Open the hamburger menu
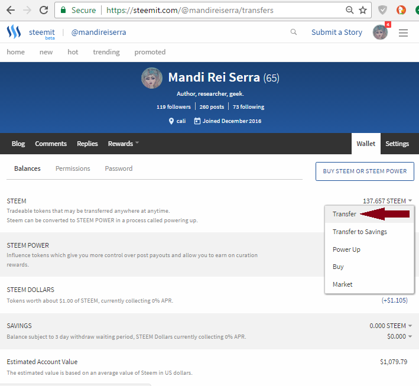 coord(403,33)
